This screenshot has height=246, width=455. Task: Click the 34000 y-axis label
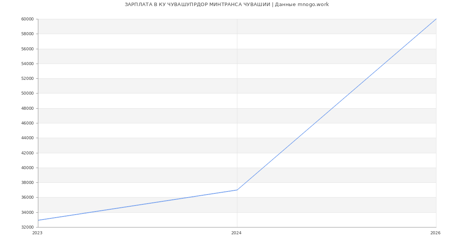coord(27,212)
